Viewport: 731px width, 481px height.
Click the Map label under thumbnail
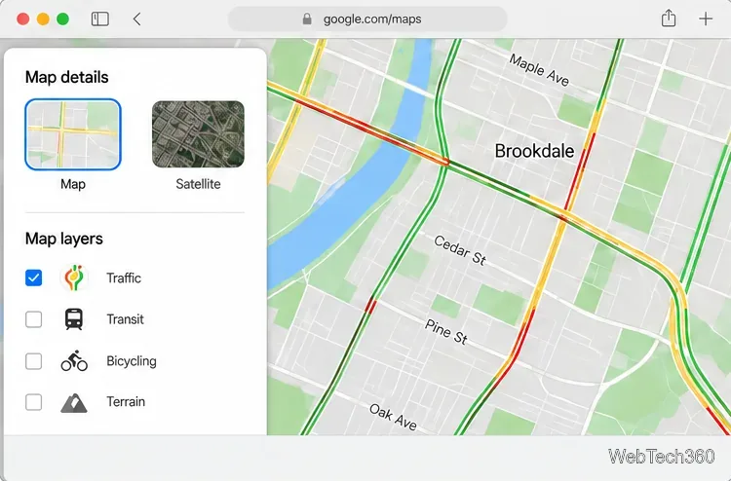click(x=73, y=184)
